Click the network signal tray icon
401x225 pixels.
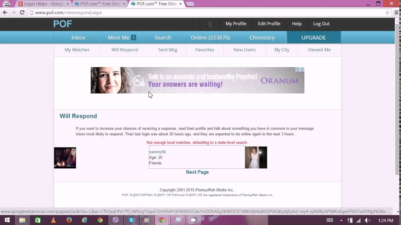pos(358,220)
